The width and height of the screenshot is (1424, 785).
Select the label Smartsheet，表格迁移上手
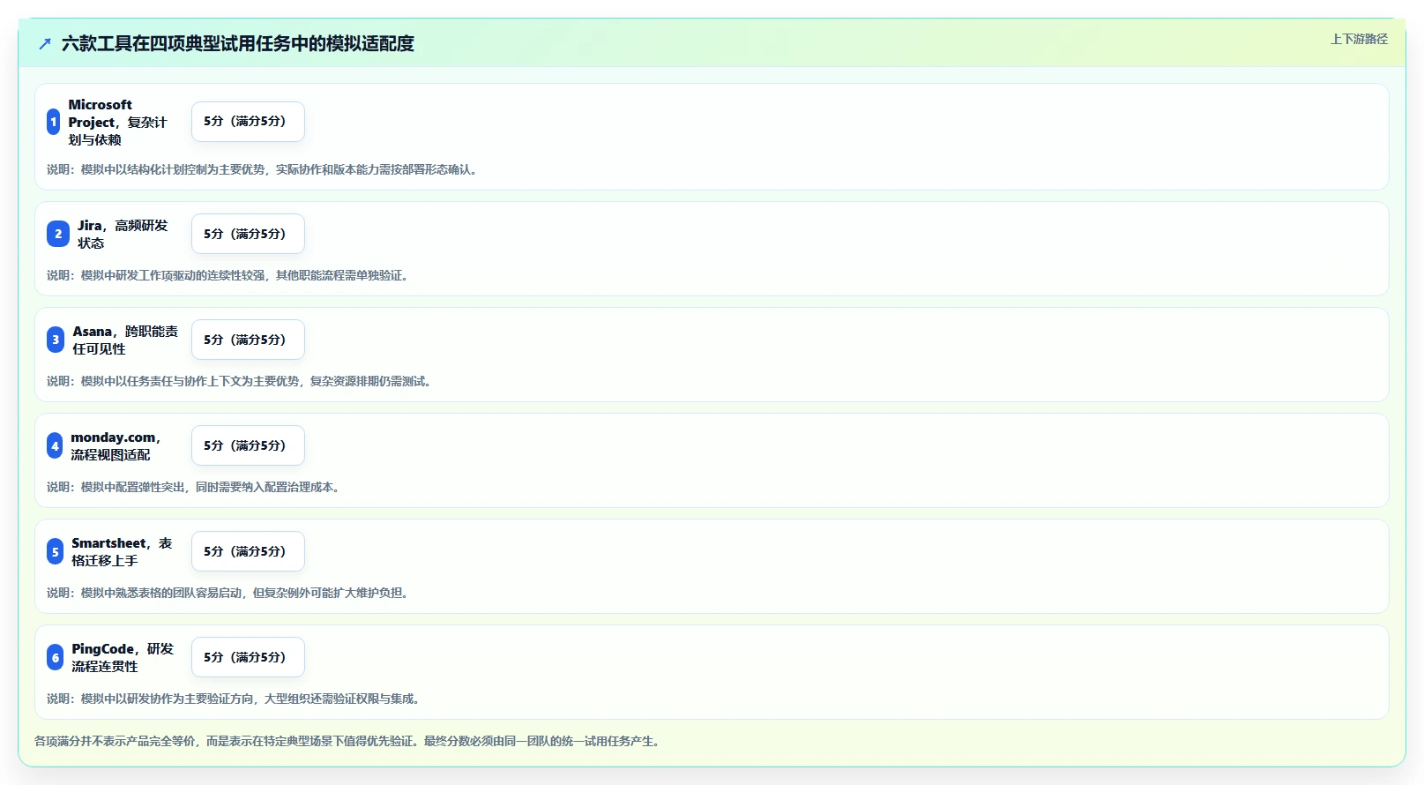coord(122,551)
